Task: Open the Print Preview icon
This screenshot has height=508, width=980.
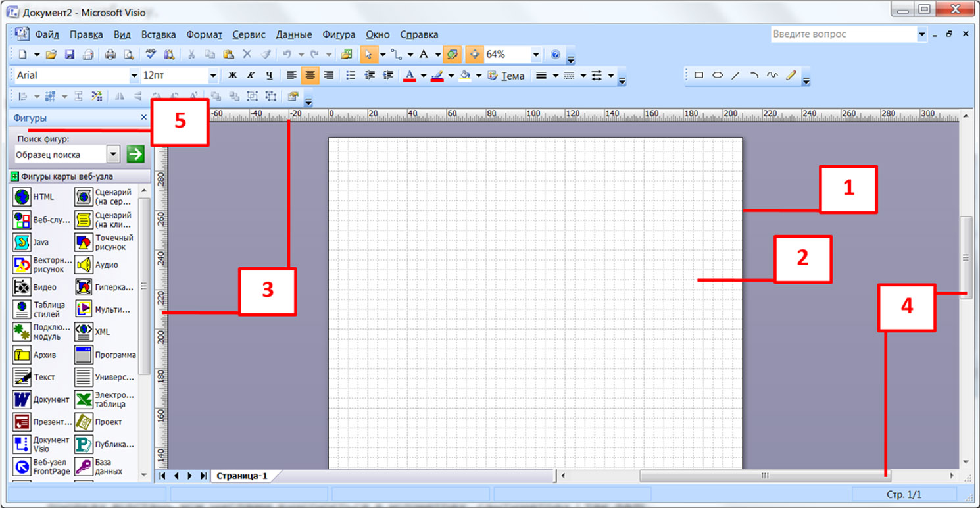Action: click(129, 55)
